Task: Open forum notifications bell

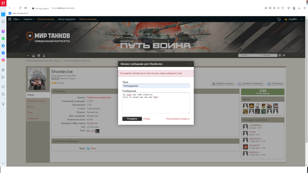Action: coord(279,19)
